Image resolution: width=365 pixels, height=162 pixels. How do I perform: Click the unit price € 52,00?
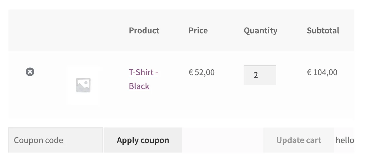click(x=201, y=73)
